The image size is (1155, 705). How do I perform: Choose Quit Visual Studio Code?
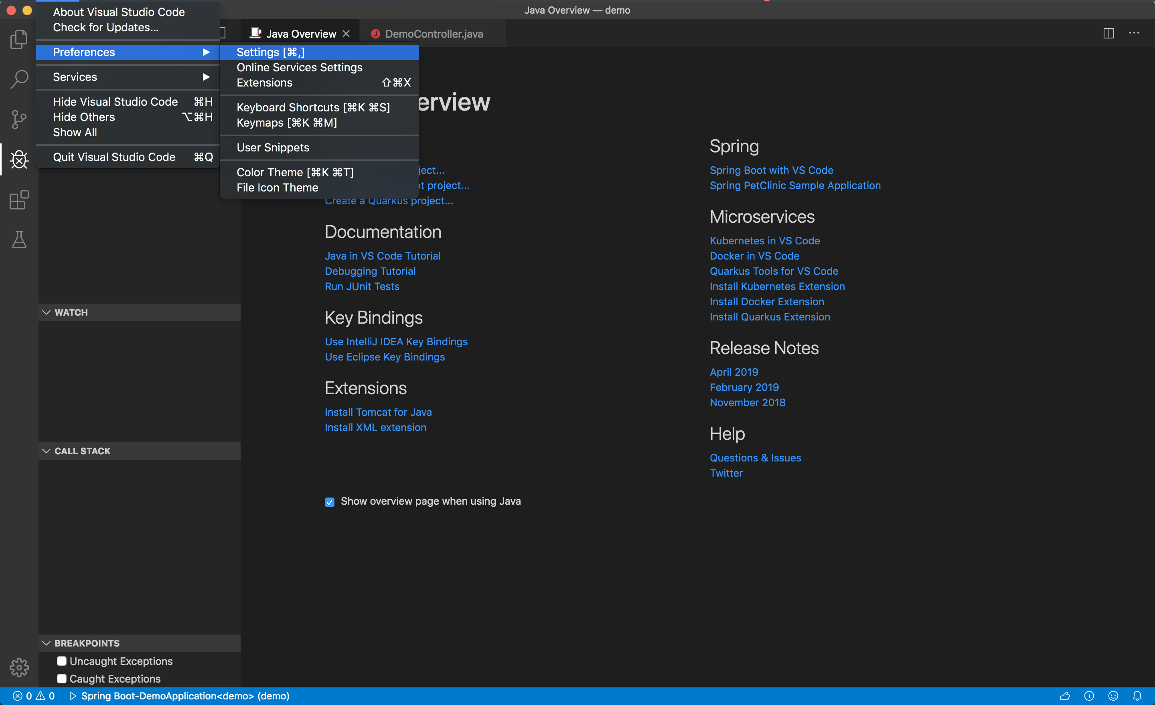(128, 157)
